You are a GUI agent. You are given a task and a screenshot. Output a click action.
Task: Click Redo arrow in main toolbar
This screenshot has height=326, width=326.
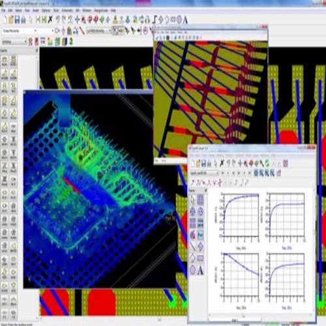point(64,20)
